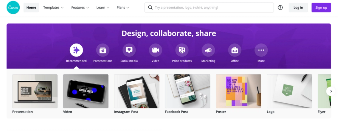Expand the Features dropdown menu
This screenshot has width=338, height=131.
click(80, 8)
